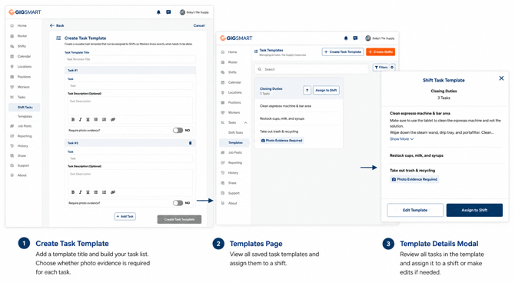This screenshot has height=283, width=515.
Task: Click the profile avatar on the Templates page window
Action: pyautogui.click(x=368, y=38)
